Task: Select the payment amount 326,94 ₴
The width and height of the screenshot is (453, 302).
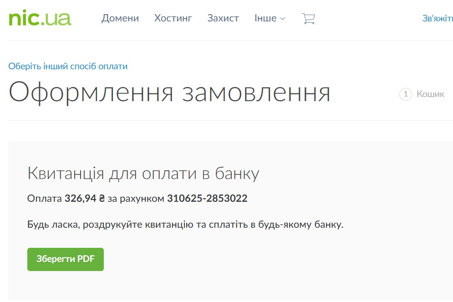Action: 84,199
